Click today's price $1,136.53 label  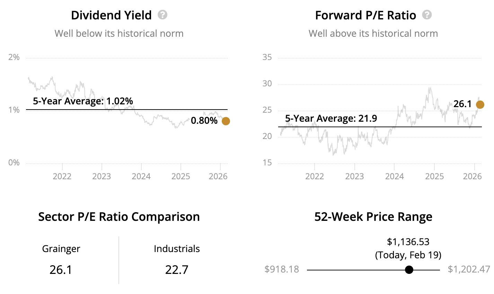pyautogui.click(x=408, y=242)
